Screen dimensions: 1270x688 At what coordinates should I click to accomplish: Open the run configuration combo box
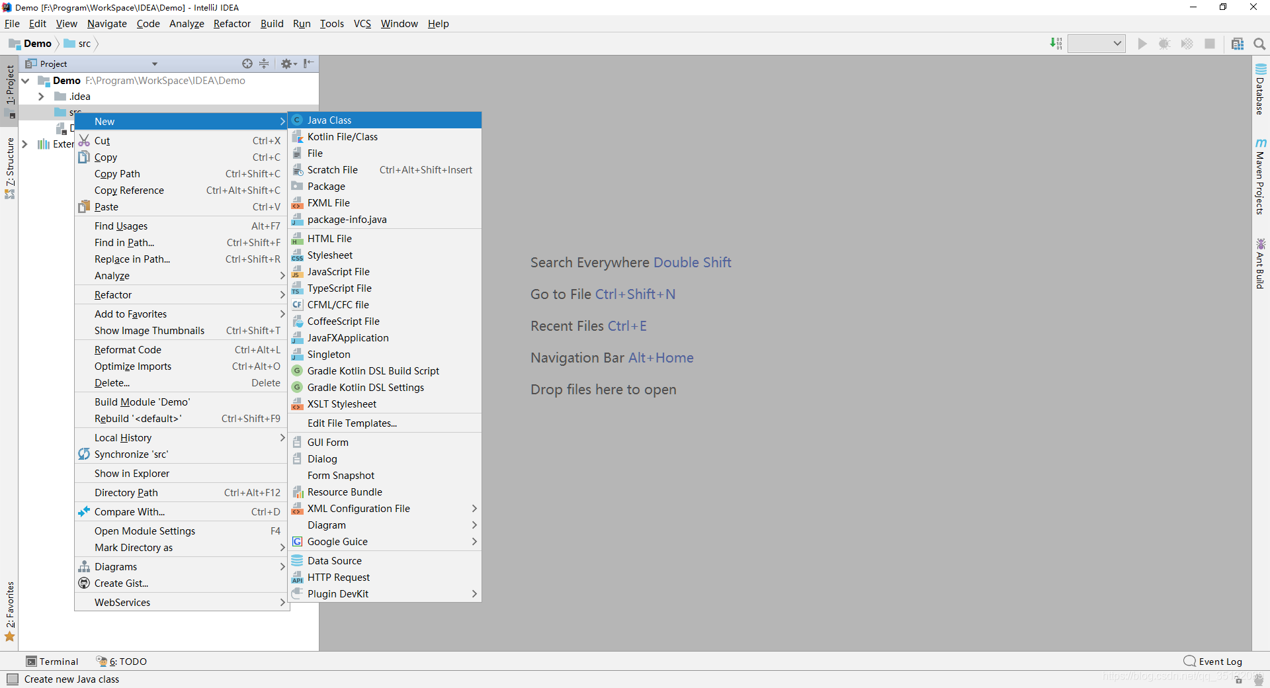pos(1097,44)
